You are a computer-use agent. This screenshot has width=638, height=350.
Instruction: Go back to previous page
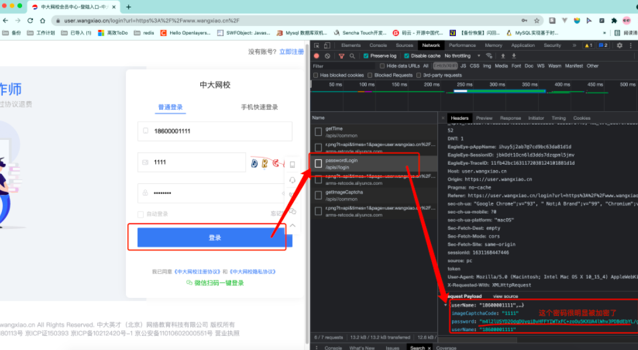pyautogui.click(x=5, y=20)
